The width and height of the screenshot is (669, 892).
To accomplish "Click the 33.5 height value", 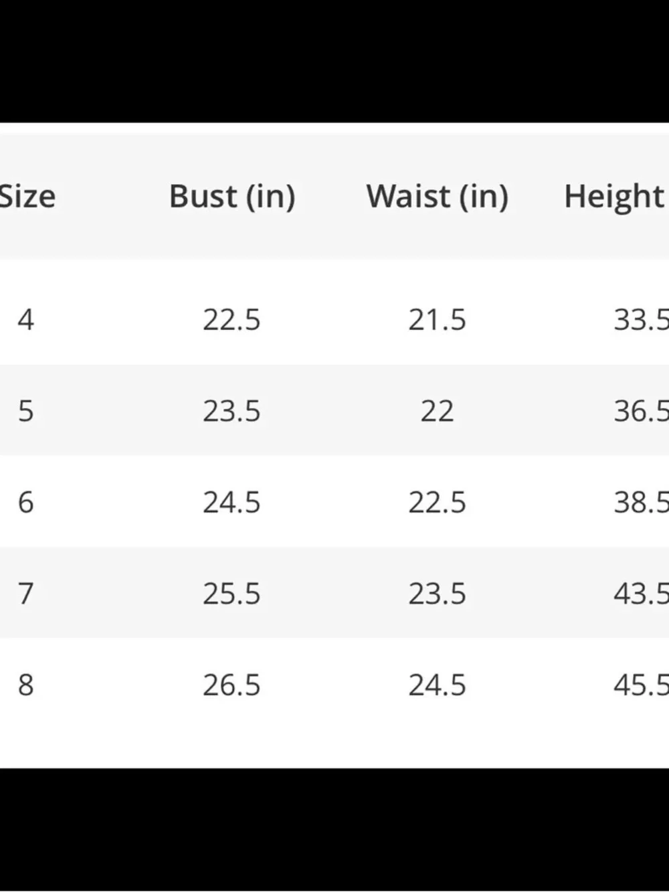I will click(641, 320).
